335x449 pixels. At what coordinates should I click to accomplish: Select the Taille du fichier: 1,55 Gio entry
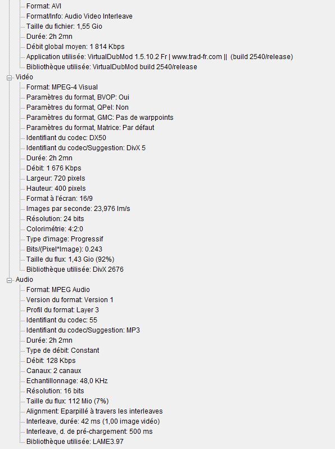(65, 26)
